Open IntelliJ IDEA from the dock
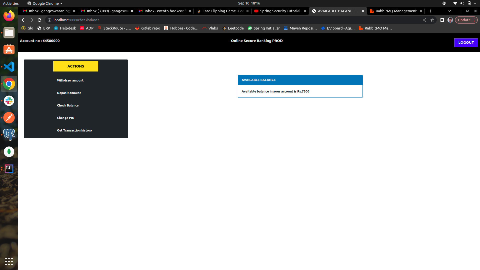 pos(9,169)
